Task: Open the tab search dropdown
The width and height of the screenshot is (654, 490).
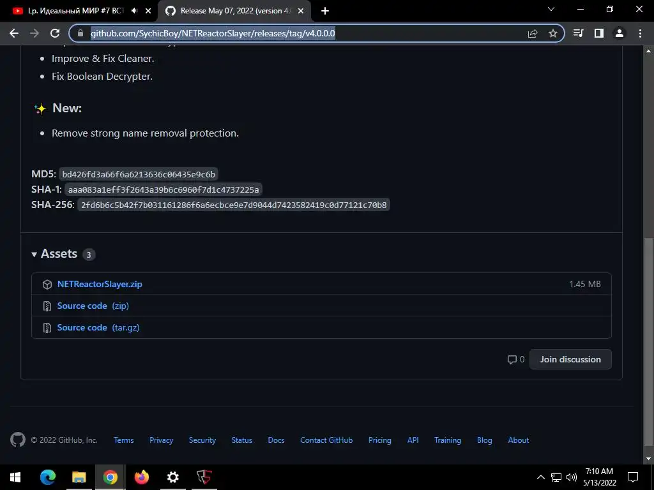Action: (x=551, y=9)
